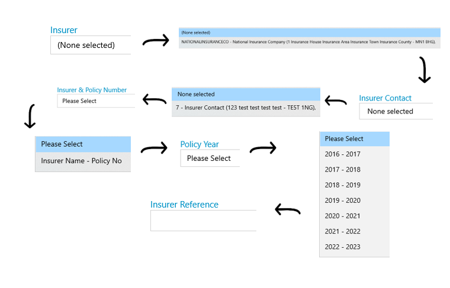This screenshot has height=288, width=450.
Task: Choose Please Select above Insurer Name option
Action: [83, 144]
